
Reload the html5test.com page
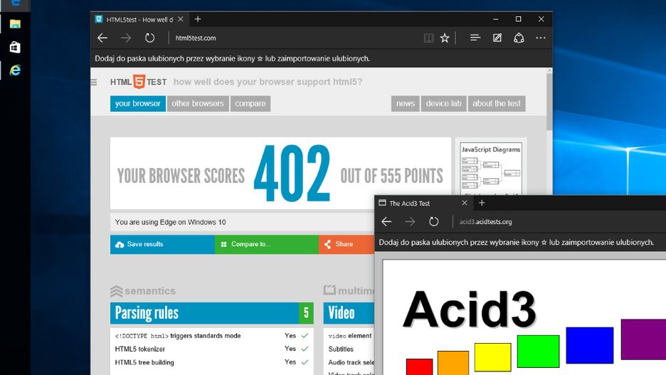pos(149,38)
